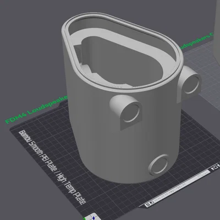Click the green 'FDM4 Loudspeake' plate name
The width and height of the screenshot is (220, 220).
[37, 109]
